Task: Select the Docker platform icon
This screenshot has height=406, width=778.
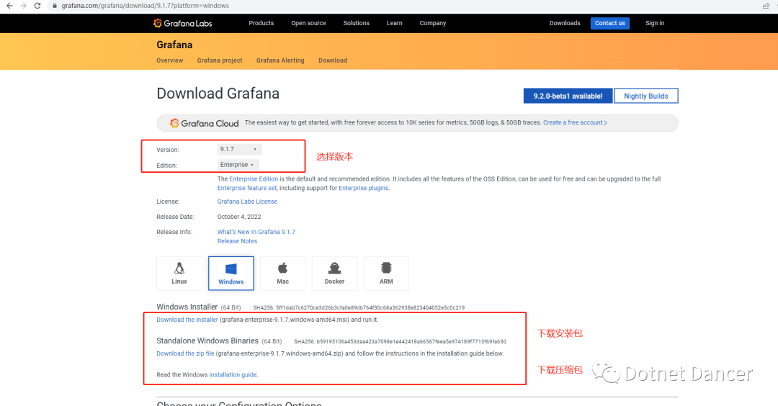Action: (334, 273)
